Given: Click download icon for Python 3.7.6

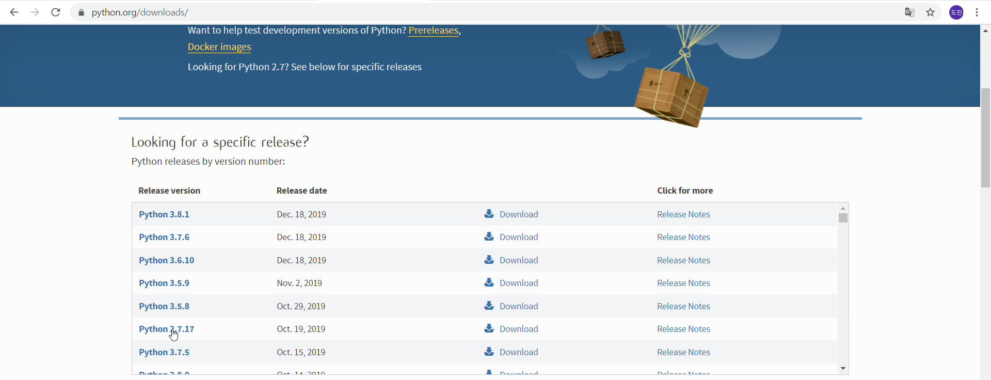Looking at the screenshot, I should click(489, 236).
